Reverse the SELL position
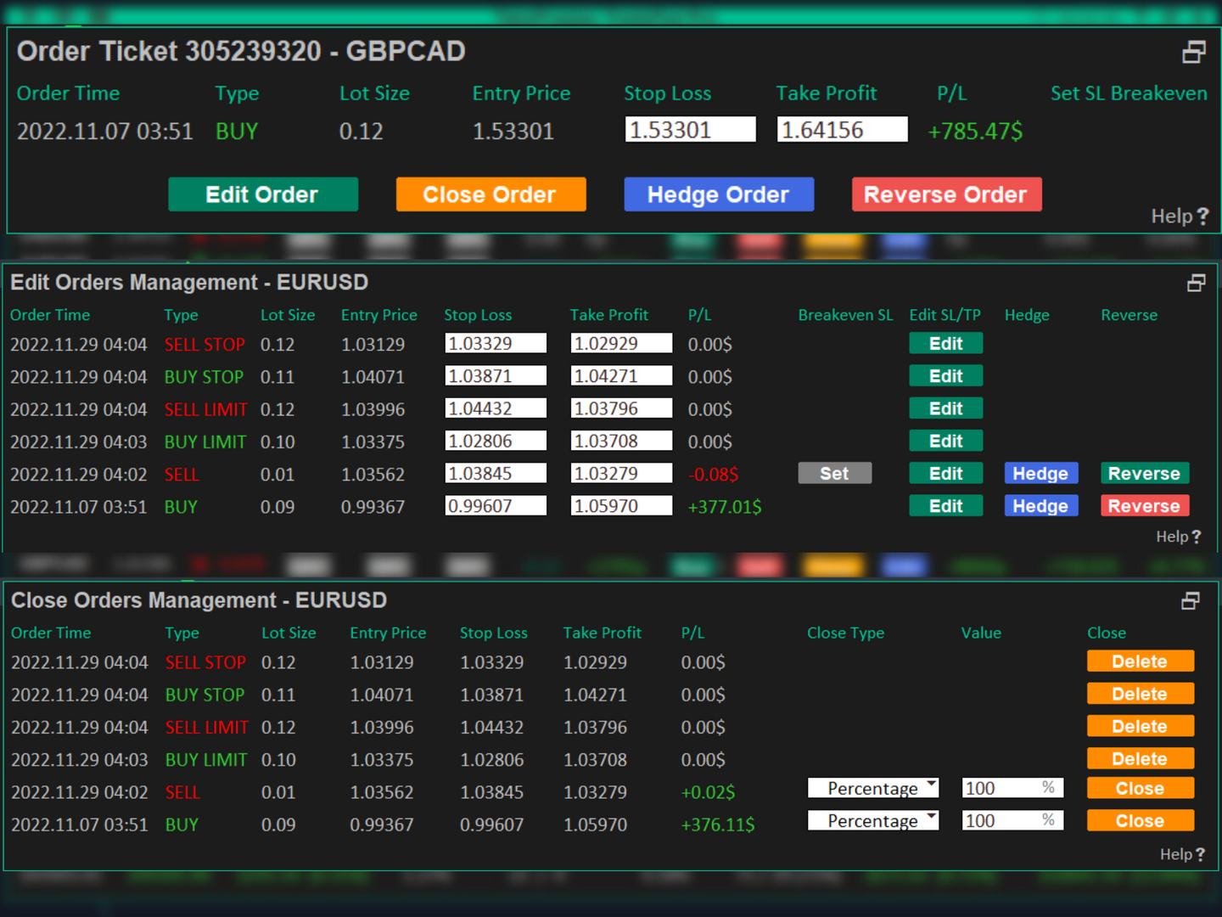1222x917 pixels. (x=1145, y=473)
